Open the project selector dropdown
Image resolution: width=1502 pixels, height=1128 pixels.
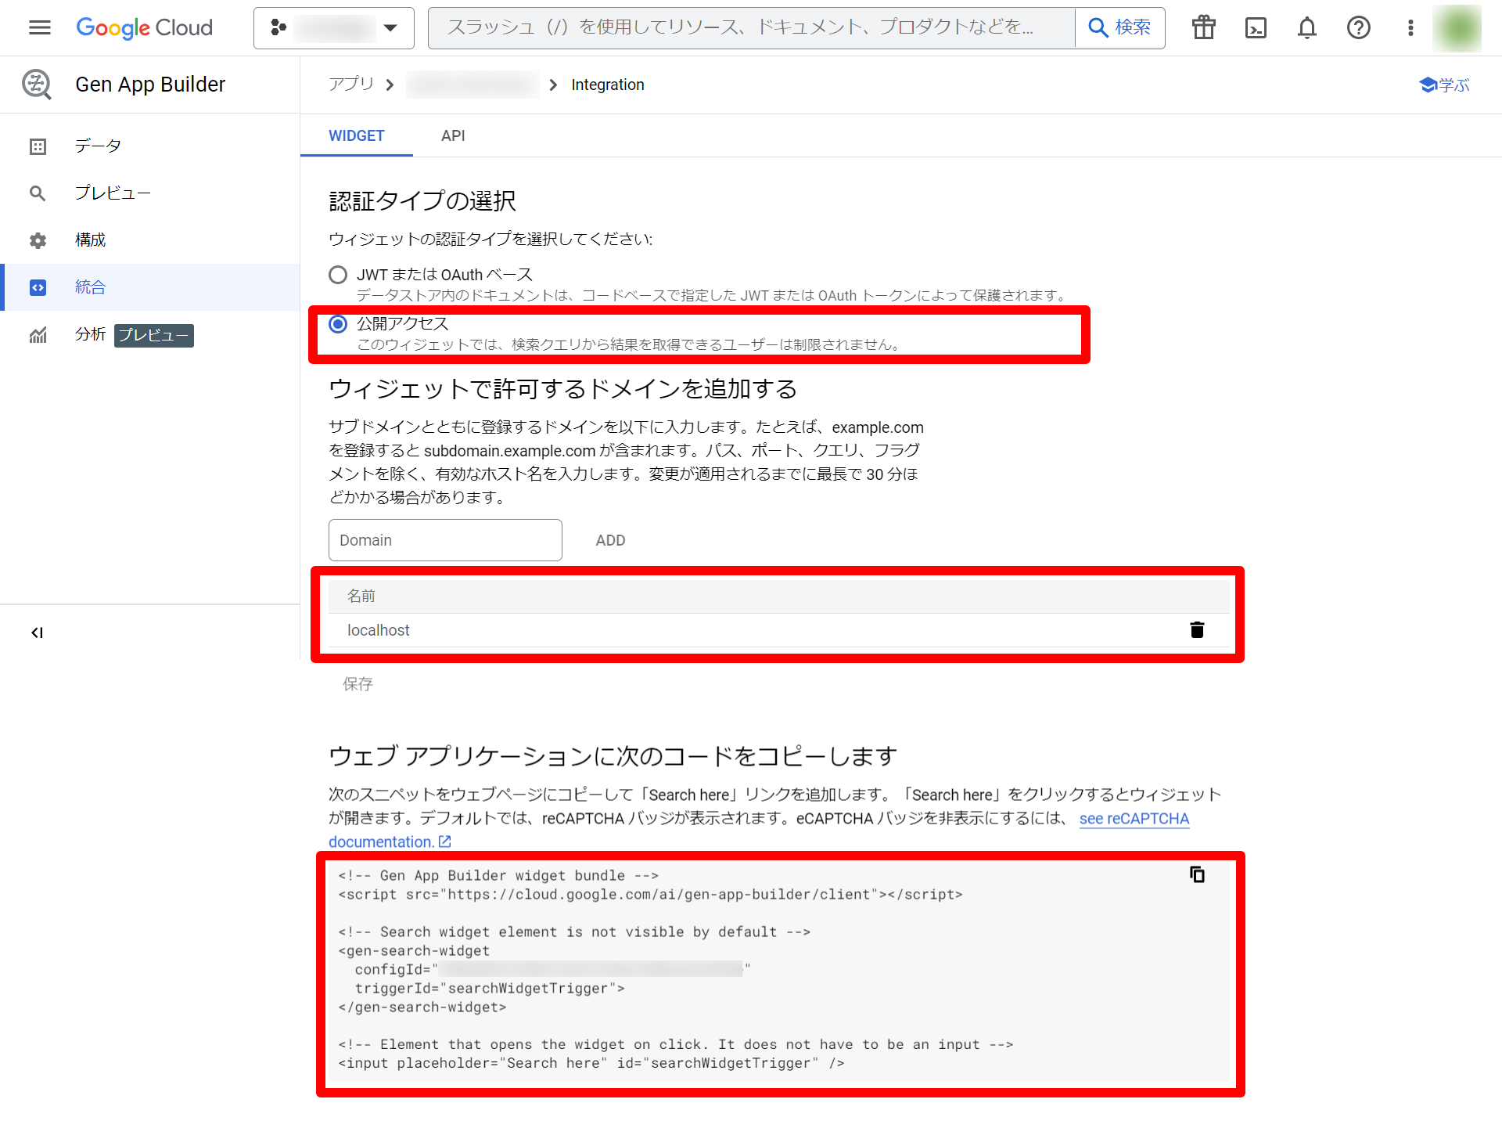point(334,28)
